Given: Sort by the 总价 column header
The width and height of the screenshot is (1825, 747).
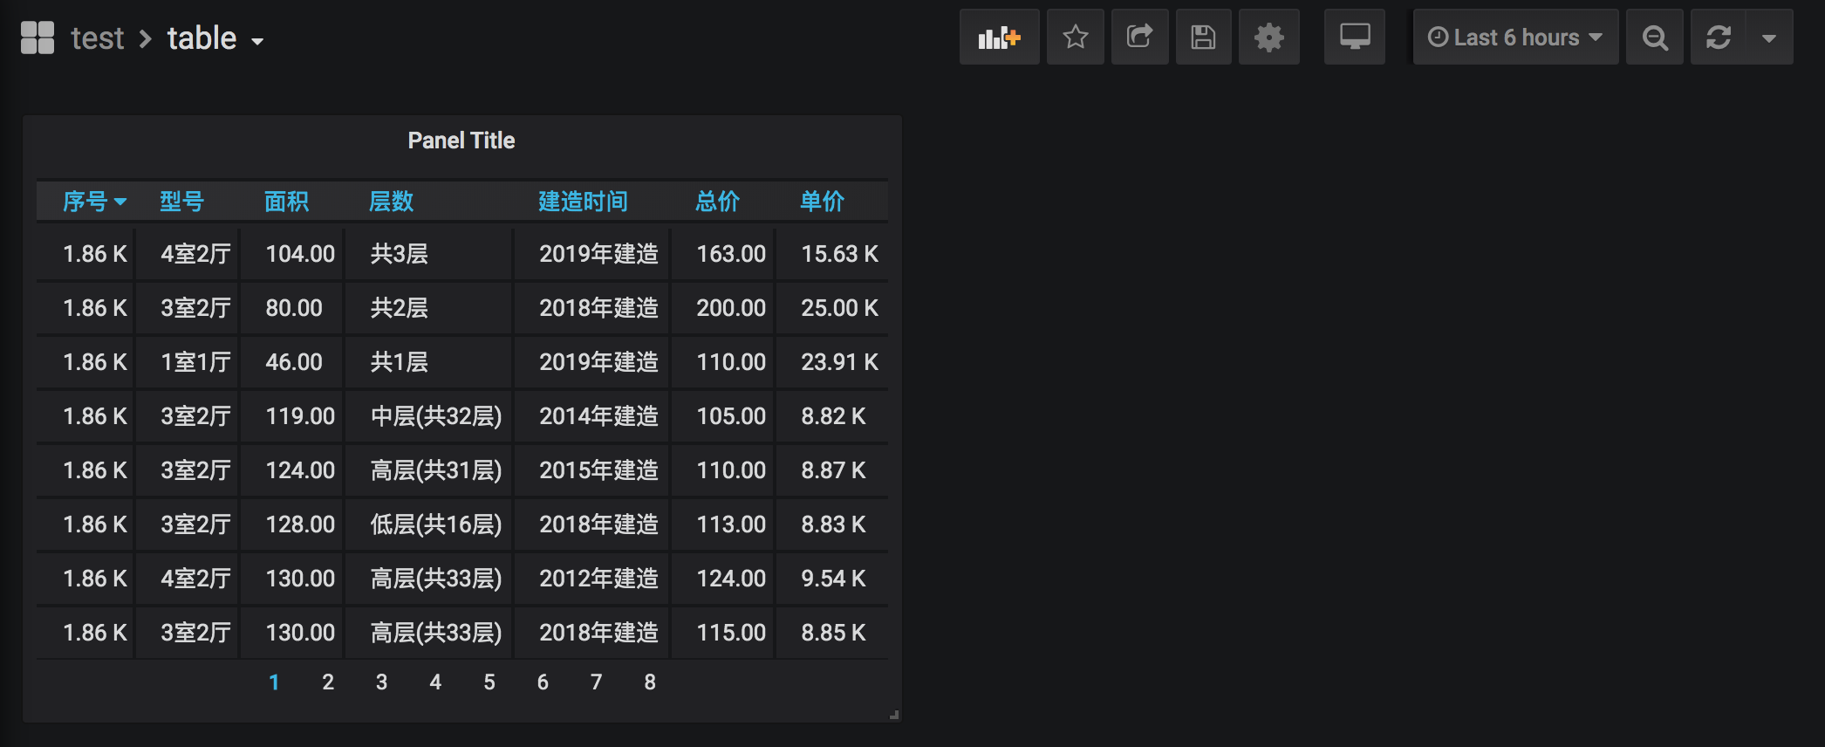Looking at the screenshot, I should 718,202.
